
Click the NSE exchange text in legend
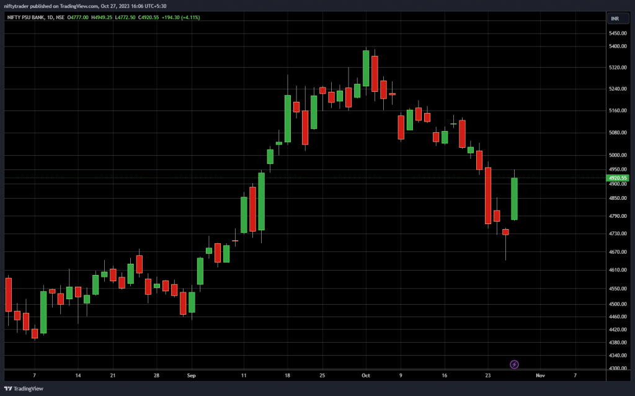[60, 17]
